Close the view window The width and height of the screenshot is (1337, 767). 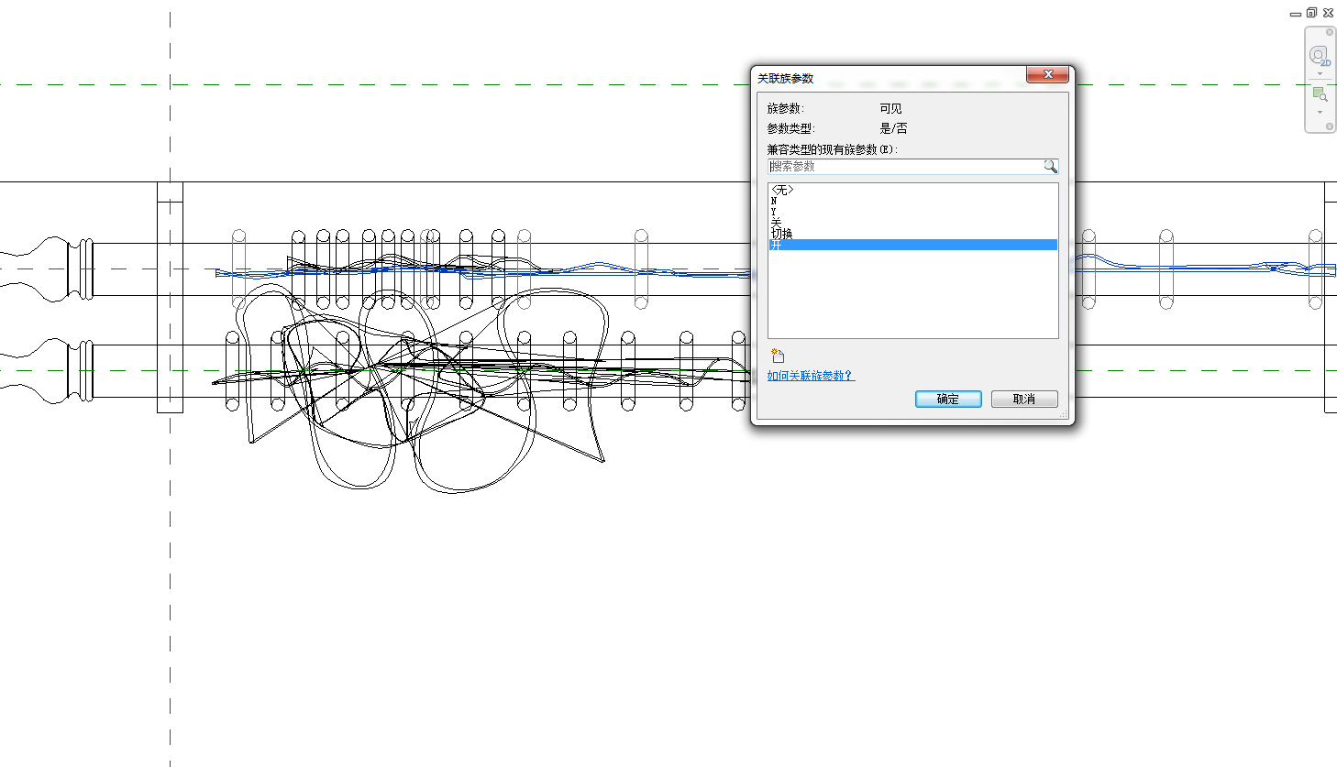click(x=1328, y=13)
